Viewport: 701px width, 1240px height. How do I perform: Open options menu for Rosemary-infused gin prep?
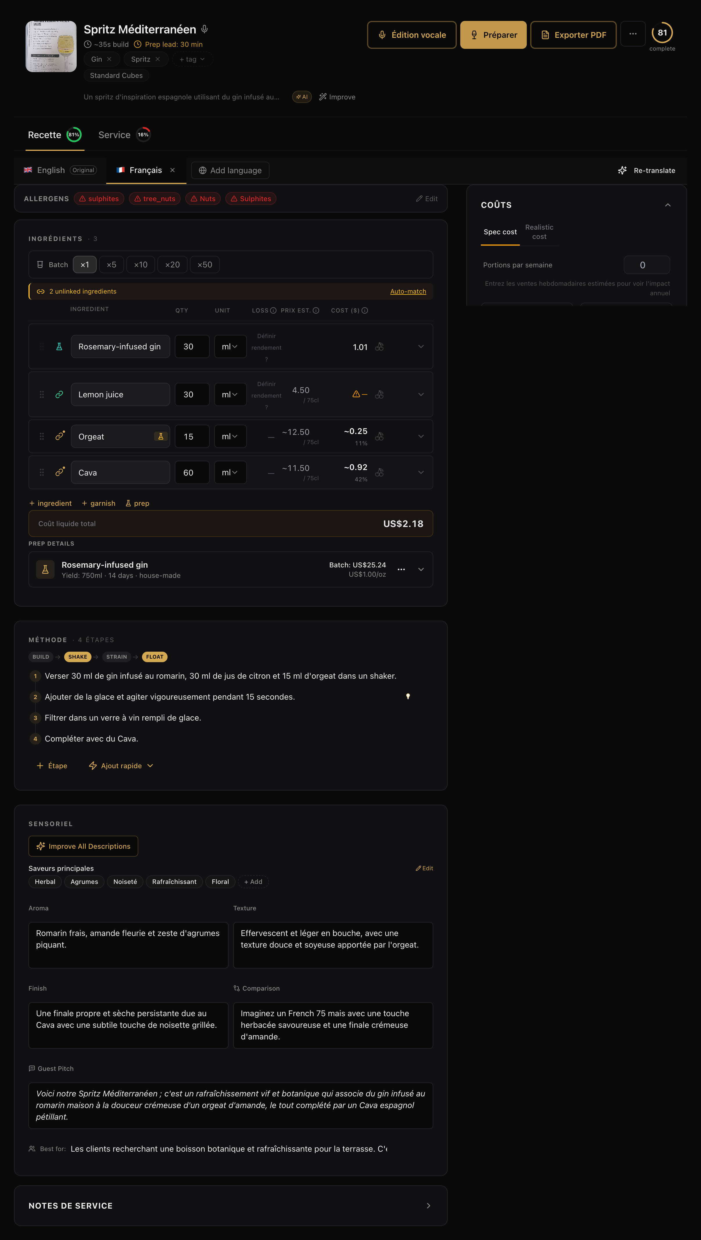(401, 569)
